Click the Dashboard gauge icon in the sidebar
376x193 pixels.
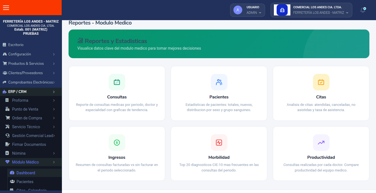click(12, 173)
